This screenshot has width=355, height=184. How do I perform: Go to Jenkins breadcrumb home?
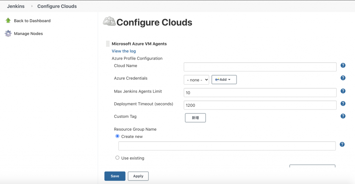(x=16, y=6)
